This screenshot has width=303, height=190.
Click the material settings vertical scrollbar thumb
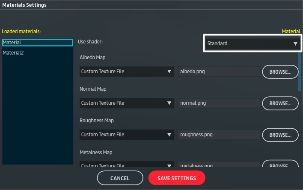(300, 70)
